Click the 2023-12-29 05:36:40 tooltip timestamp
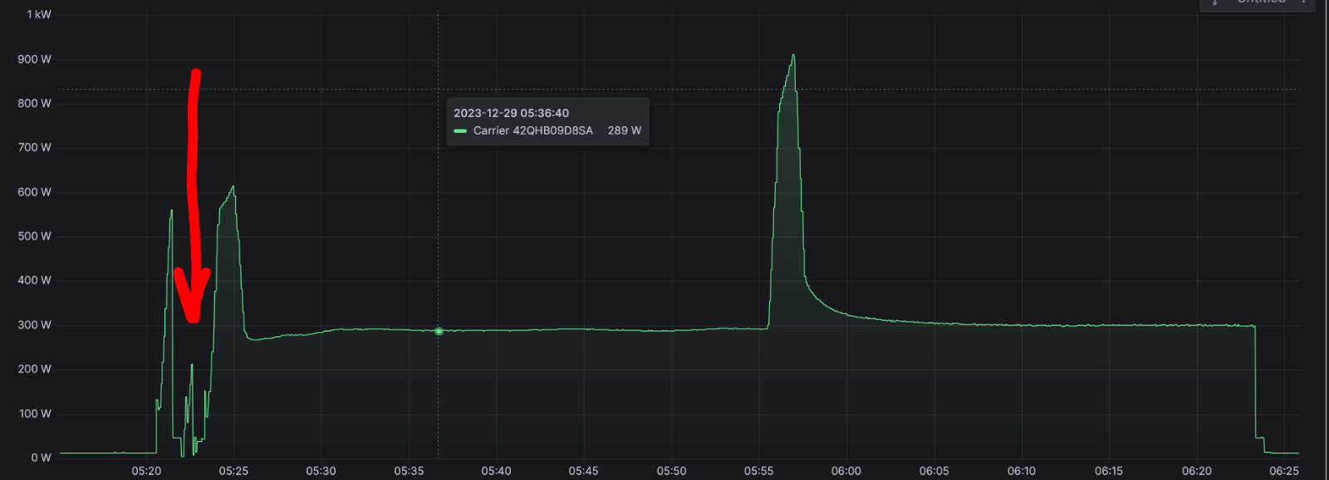 (x=511, y=114)
